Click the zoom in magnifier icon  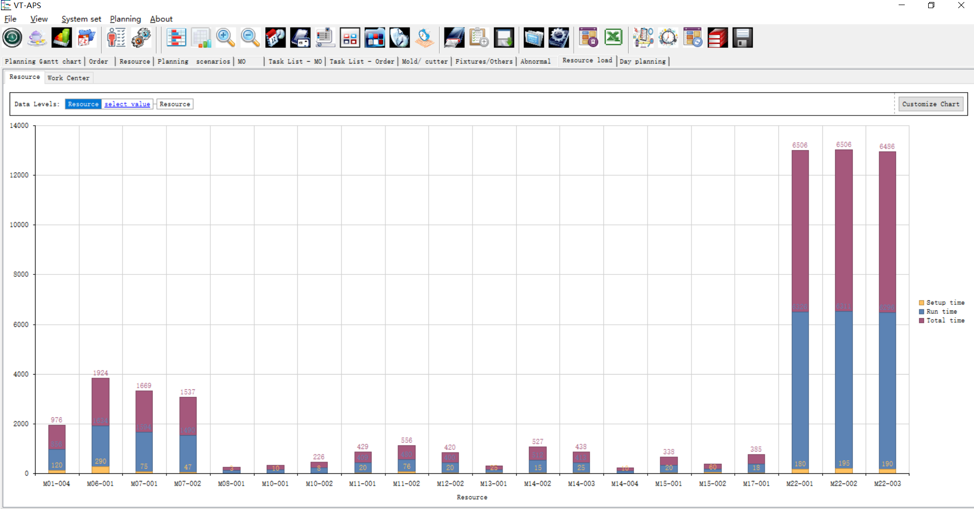(225, 38)
